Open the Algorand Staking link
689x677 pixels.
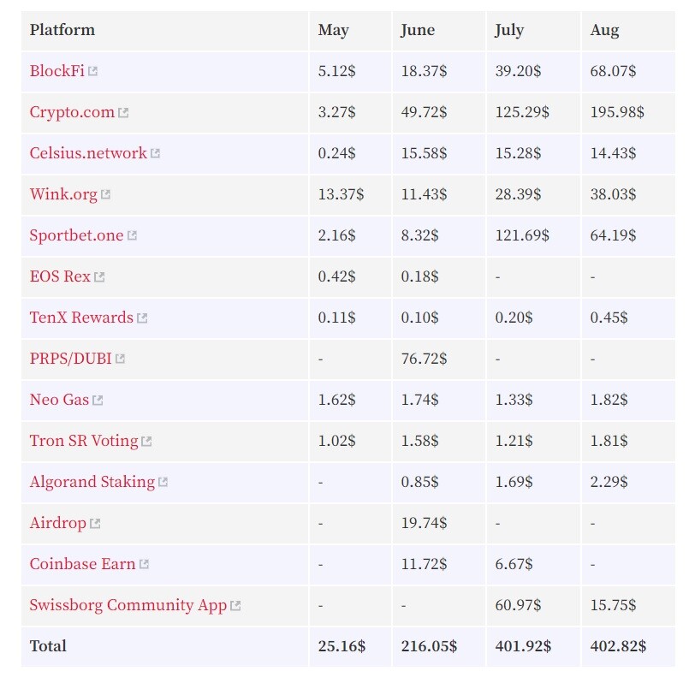[x=92, y=482]
